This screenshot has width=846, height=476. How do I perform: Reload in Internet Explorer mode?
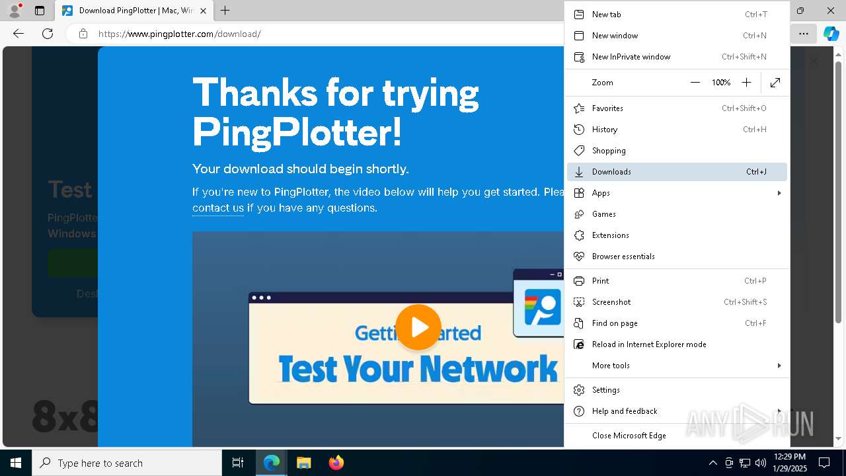pos(677,344)
